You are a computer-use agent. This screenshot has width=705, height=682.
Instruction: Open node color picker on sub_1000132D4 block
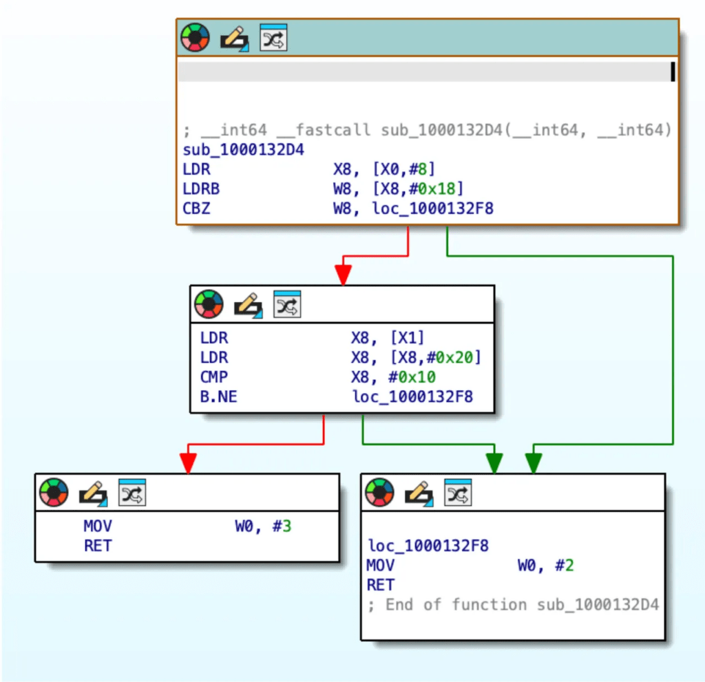tap(195, 38)
